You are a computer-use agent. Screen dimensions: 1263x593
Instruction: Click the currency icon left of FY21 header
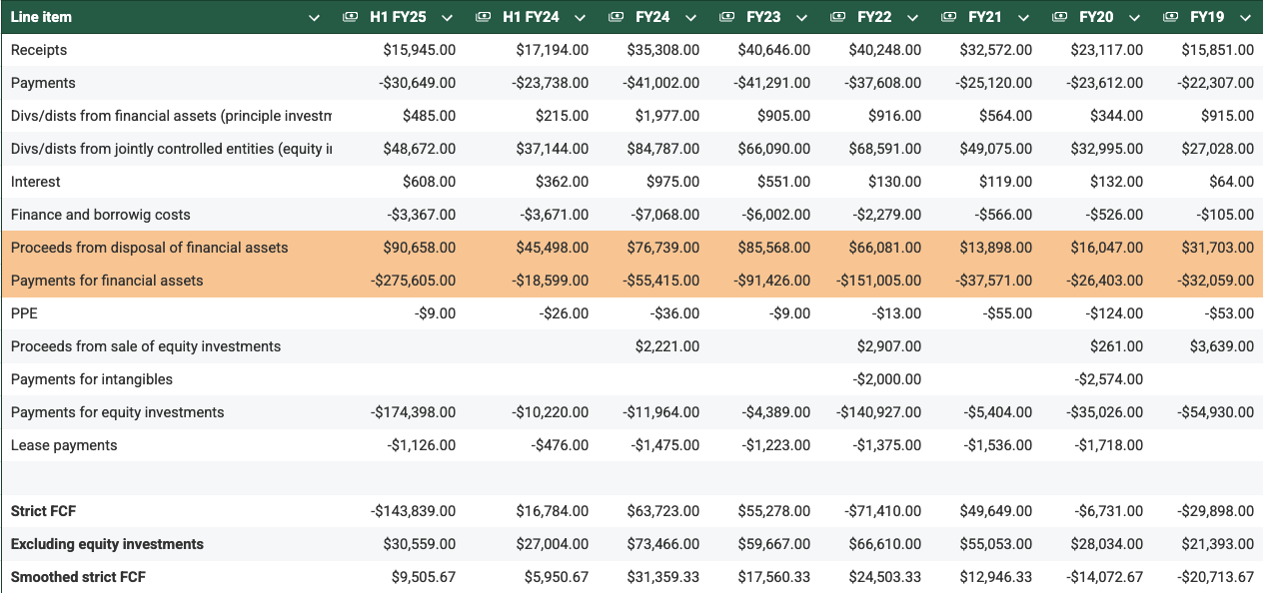[948, 17]
